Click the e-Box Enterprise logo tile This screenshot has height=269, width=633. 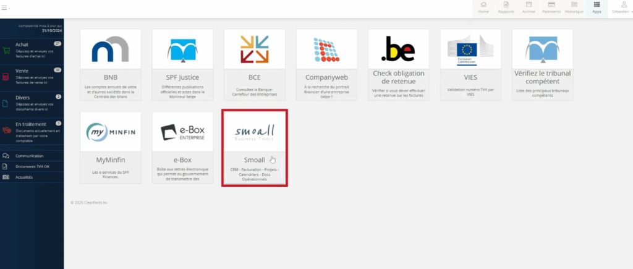pos(182,132)
